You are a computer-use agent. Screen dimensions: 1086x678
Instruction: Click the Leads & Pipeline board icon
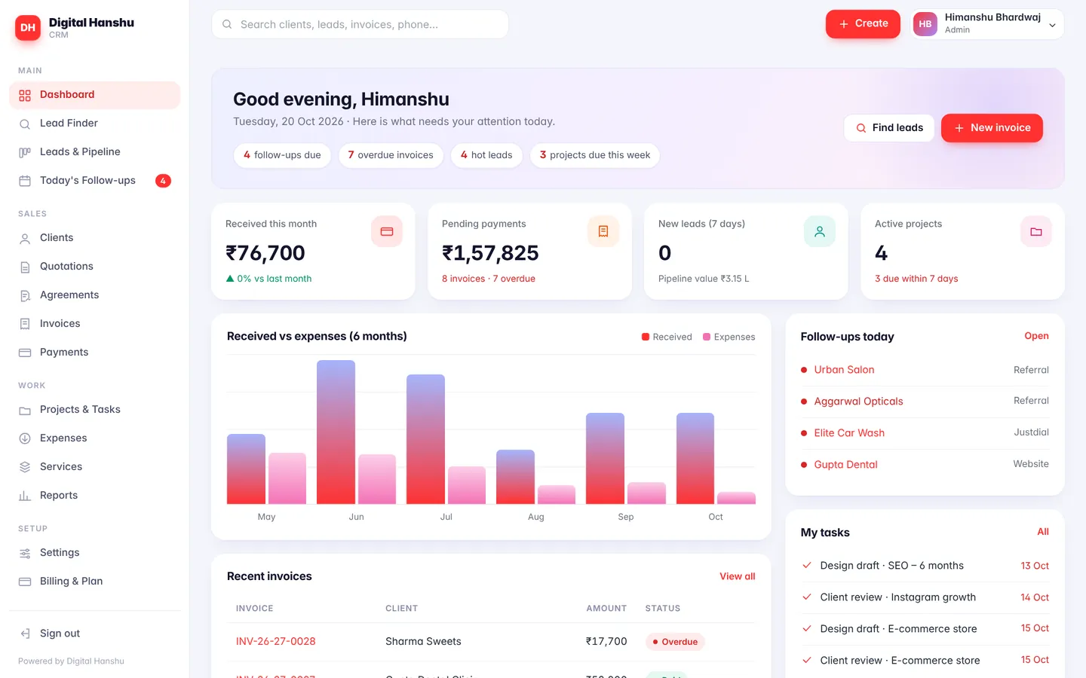click(x=25, y=152)
